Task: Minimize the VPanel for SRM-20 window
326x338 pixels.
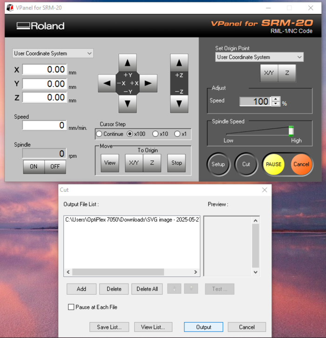Action: point(268,8)
